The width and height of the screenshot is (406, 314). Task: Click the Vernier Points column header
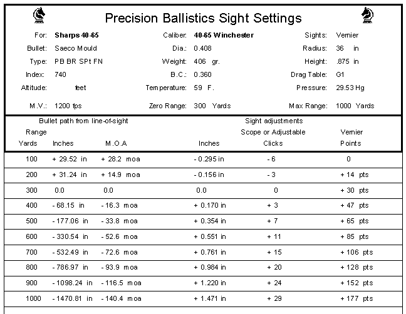click(351, 143)
